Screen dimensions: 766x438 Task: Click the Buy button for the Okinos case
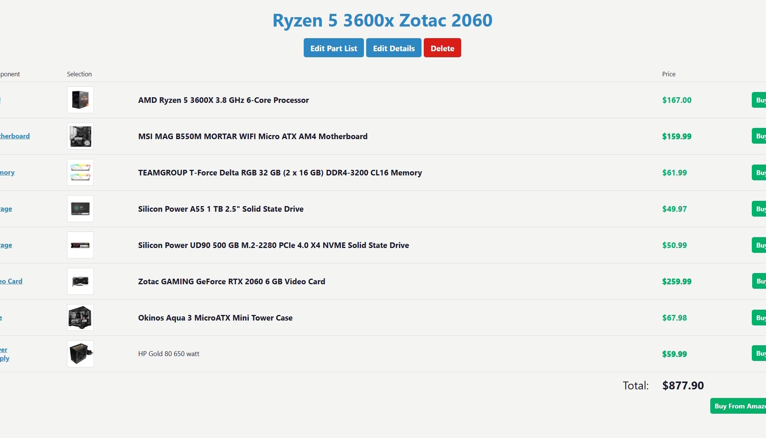point(759,318)
